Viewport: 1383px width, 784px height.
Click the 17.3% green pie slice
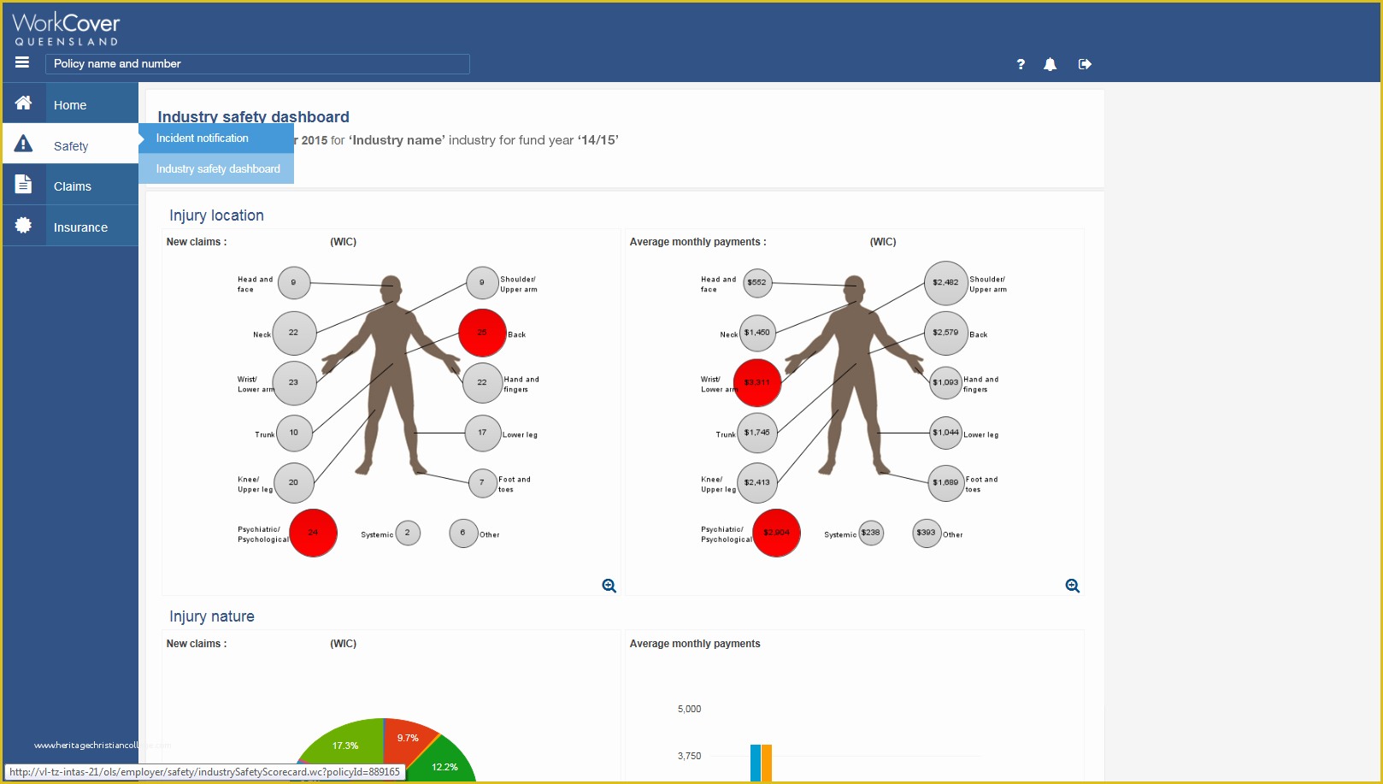pos(346,746)
